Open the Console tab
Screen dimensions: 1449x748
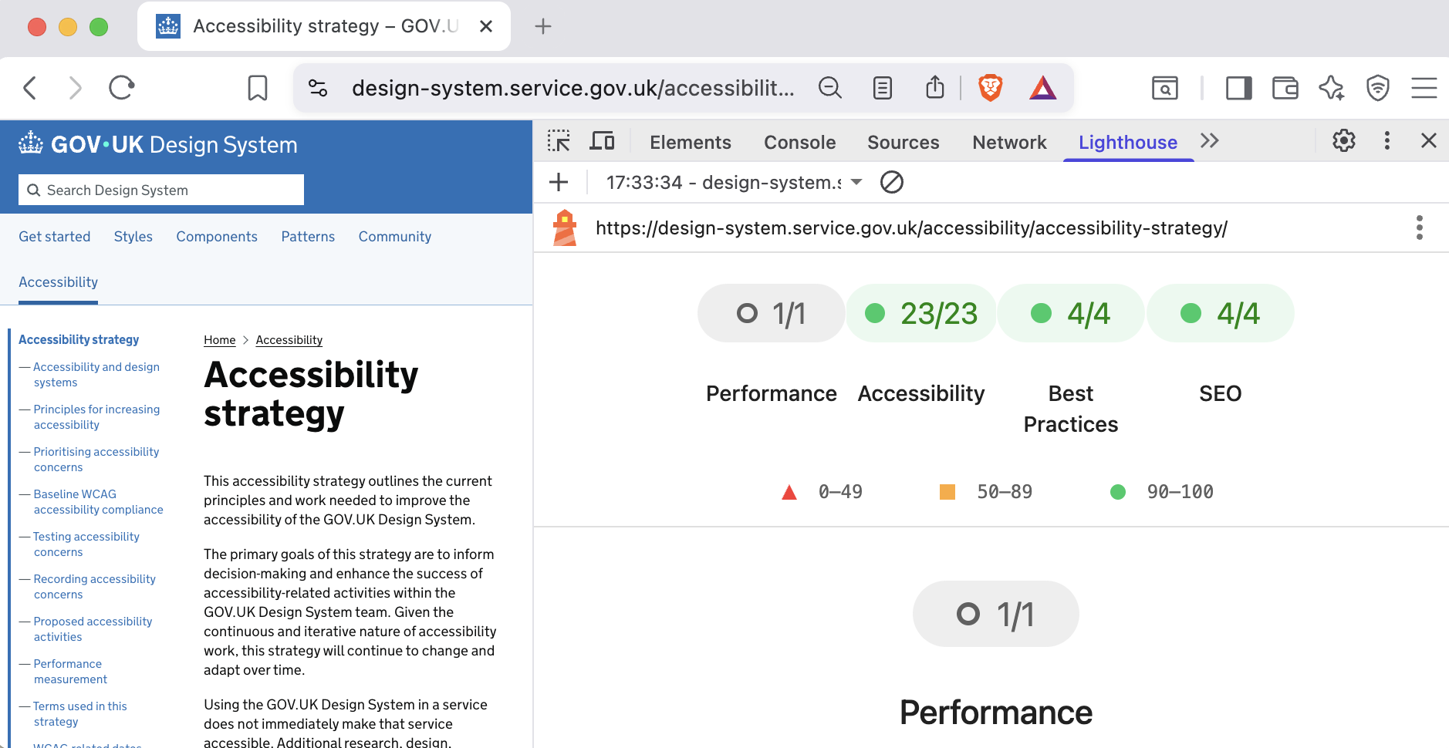[799, 143]
